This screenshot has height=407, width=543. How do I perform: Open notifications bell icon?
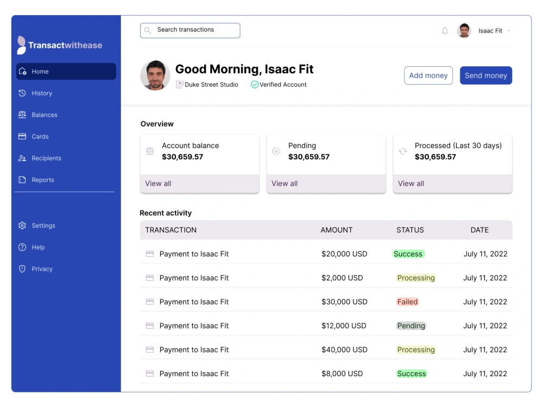(445, 31)
